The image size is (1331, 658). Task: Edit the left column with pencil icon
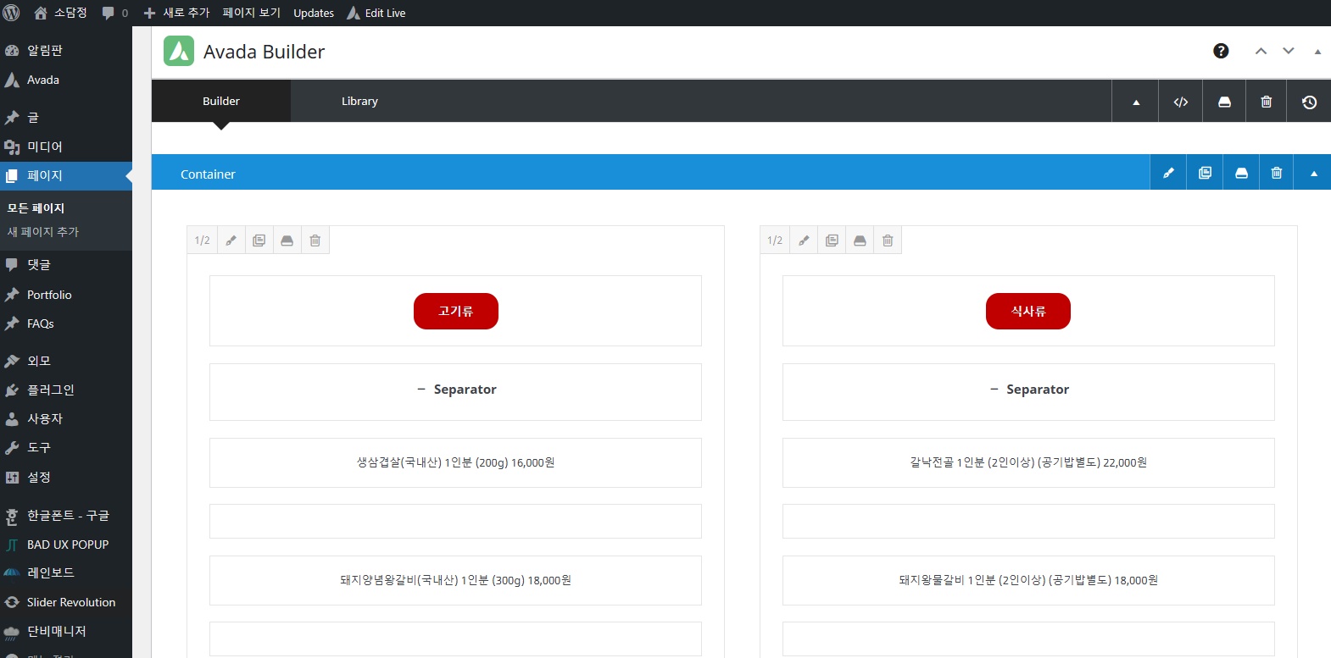[x=231, y=241]
